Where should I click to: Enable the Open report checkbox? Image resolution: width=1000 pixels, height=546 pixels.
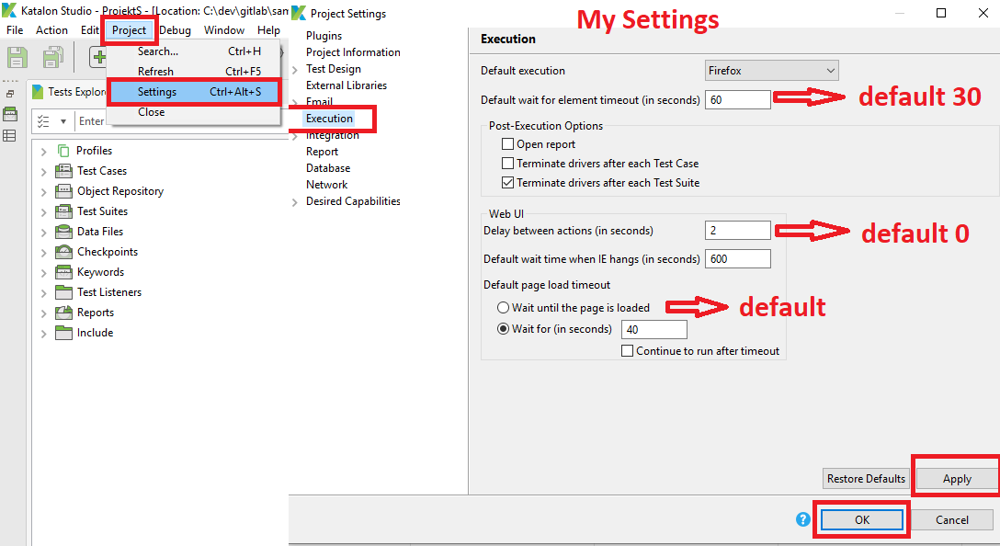(507, 144)
